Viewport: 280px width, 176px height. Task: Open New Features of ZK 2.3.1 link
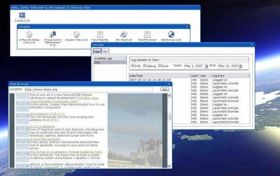[x=47, y=114]
